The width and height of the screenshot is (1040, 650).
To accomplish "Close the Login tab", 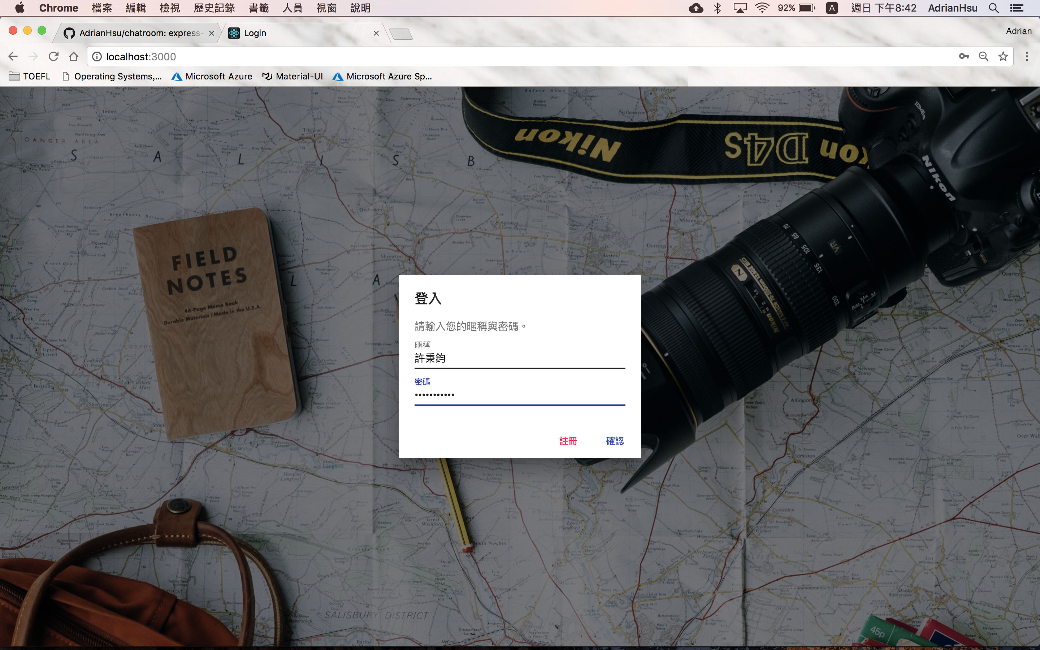I will click(x=376, y=33).
